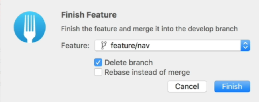Click the blue Finish button
Image resolution: width=259 pixels, height=102 pixels.
(232, 86)
